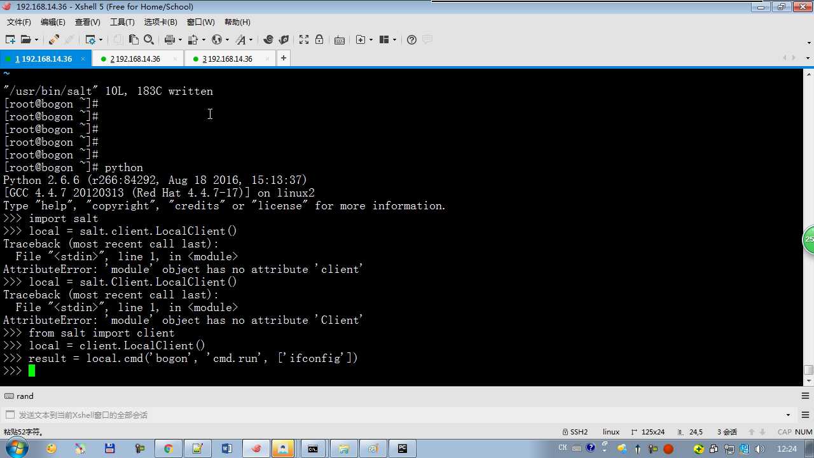The height and width of the screenshot is (458, 814).
Task: Close session tab 2 192.168.14.36
Action: click(175, 59)
